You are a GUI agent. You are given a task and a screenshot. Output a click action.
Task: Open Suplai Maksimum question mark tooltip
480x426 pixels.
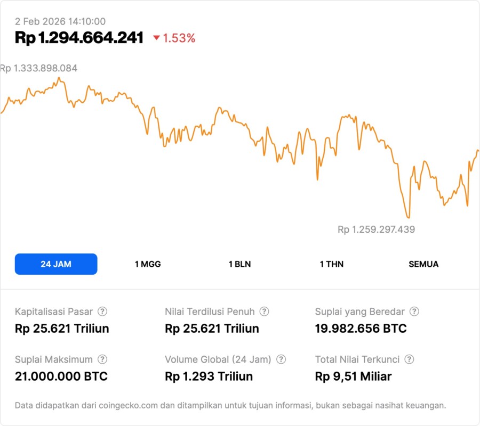click(102, 359)
